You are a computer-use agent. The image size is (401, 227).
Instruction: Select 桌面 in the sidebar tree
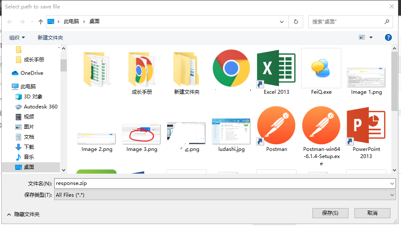(x=31, y=167)
